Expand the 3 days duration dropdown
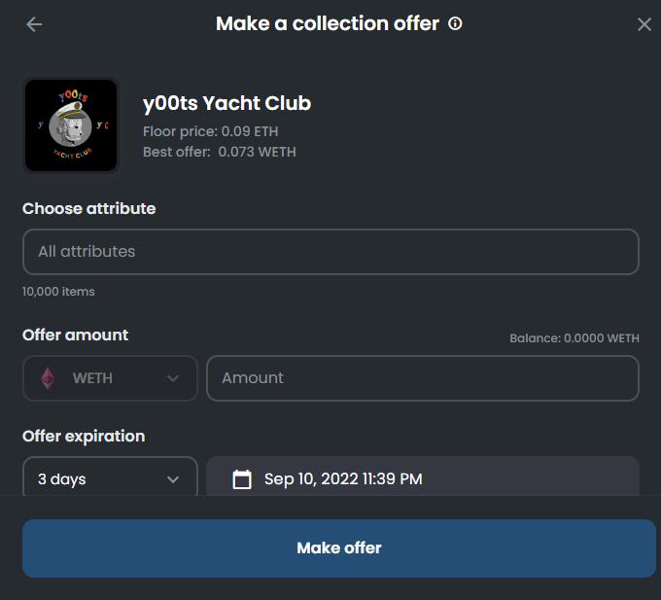 tap(110, 478)
